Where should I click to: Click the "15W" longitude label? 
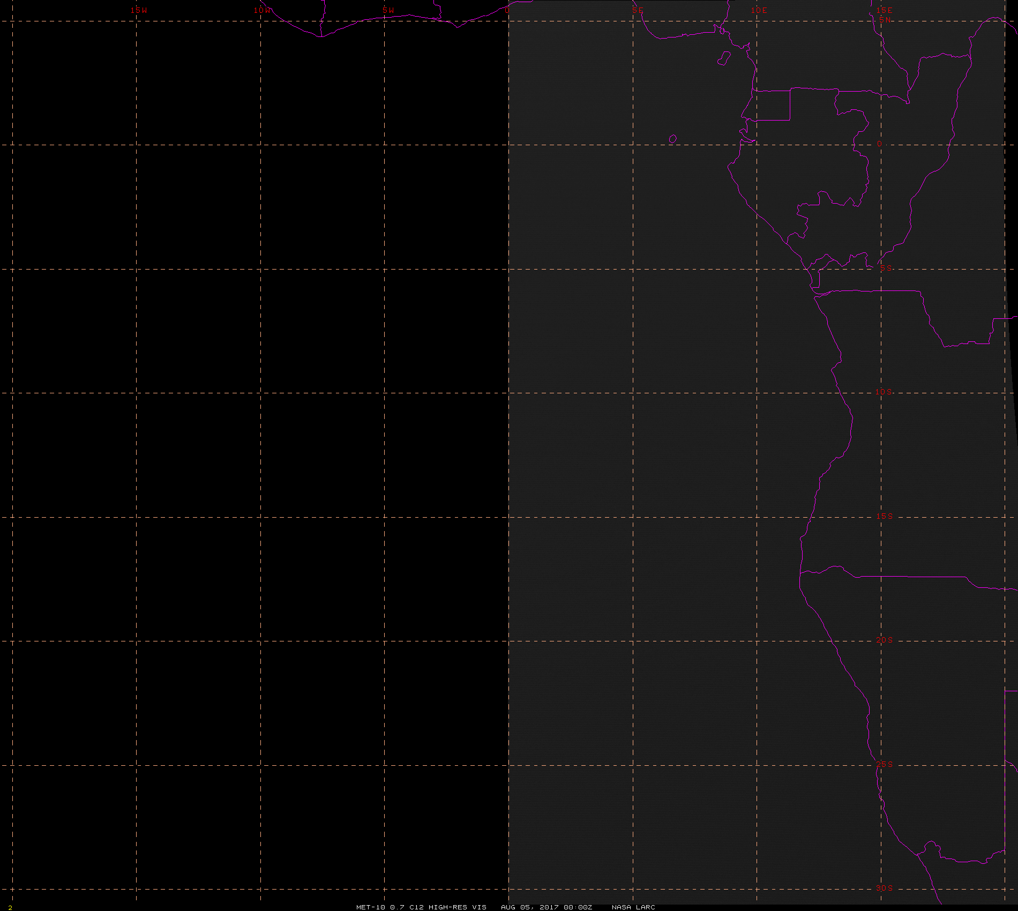coord(139,10)
